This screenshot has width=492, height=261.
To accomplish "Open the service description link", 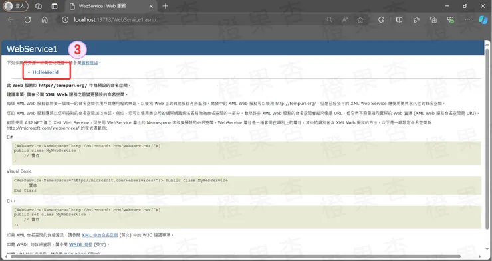I will [90, 63].
